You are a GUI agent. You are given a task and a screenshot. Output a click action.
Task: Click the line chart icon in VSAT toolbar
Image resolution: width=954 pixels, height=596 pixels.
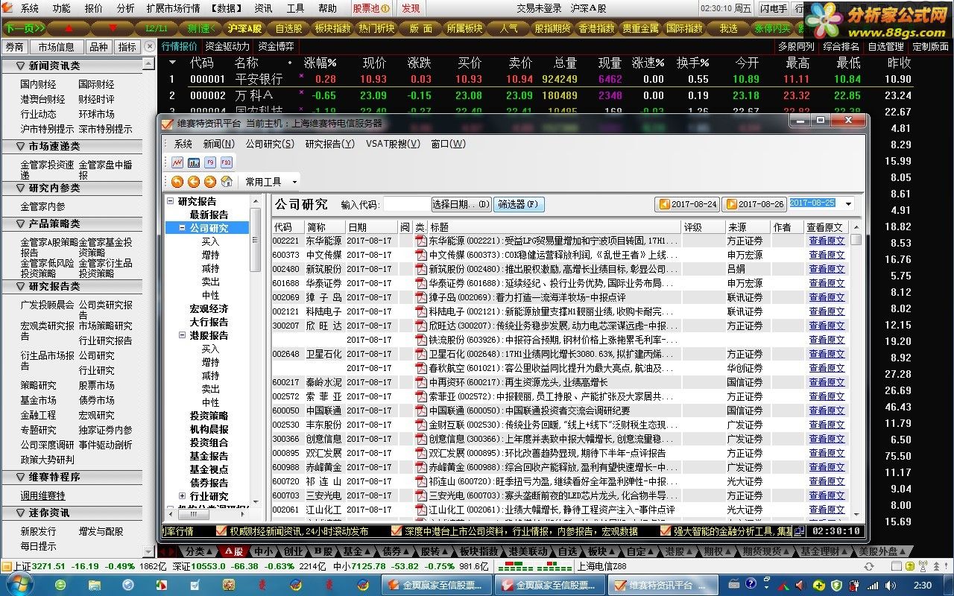(x=177, y=162)
